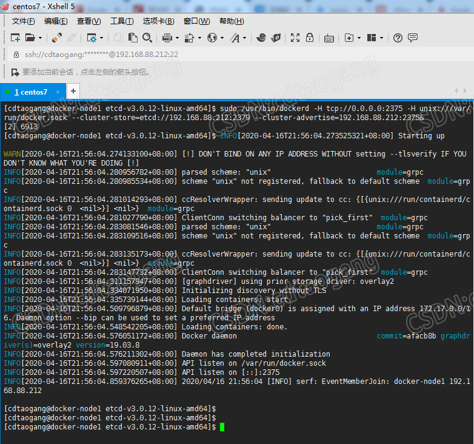Expand the Print dropdown arrow
This screenshot has height=444, width=474.
pyautogui.click(x=177, y=38)
